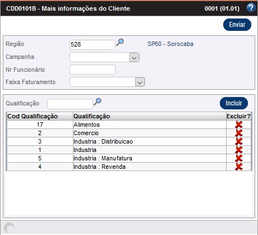Expand the Campanha dropdown
The height and width of the screenshot is (235, 258).
click(134, 57)
